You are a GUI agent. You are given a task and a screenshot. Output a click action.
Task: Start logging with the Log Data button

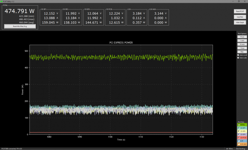pos(240,17)
